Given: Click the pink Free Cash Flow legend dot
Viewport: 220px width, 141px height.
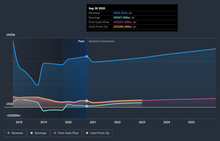Looking at the screenshot, I should 55,133.
